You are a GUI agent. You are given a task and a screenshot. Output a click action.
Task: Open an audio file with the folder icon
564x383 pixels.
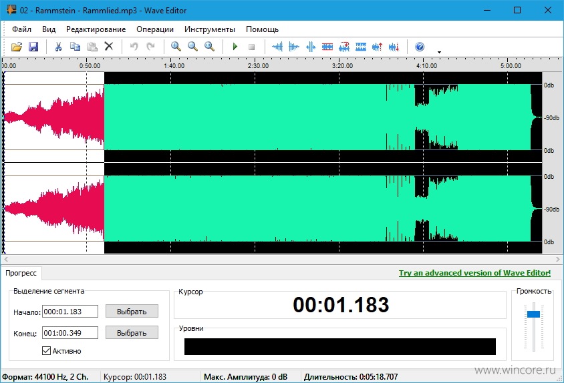point(17,47)
